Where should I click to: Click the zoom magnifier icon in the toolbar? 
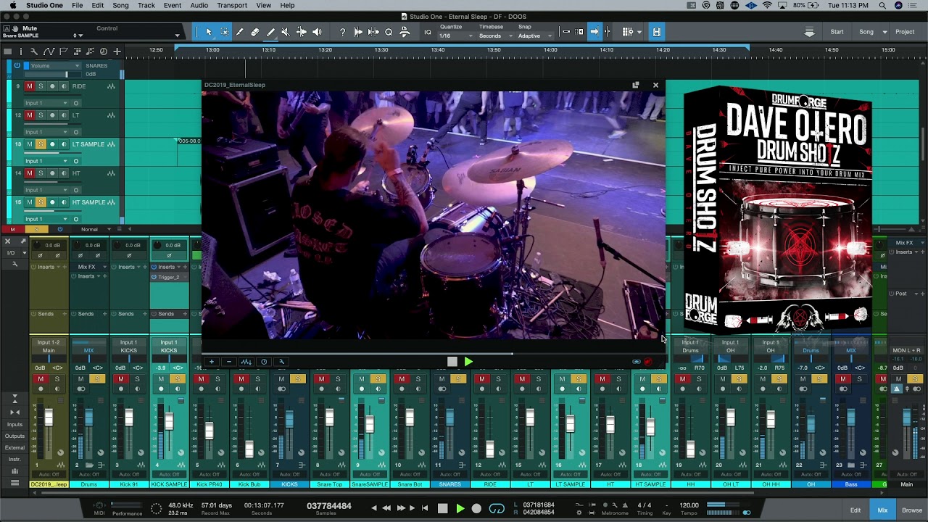[389, 32]
